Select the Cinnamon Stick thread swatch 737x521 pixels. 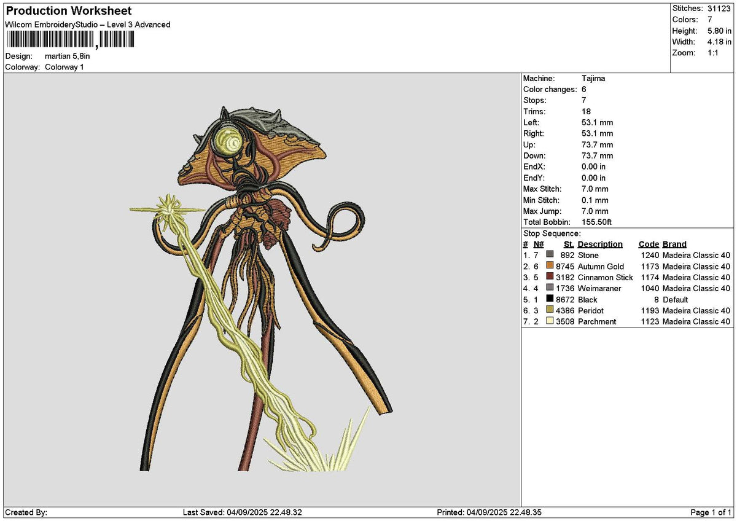[550, 277]
